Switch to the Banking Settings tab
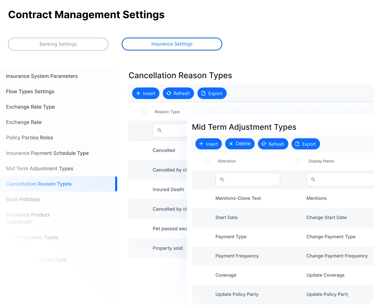Screen dimensions: 374x305 click(58, 44)
